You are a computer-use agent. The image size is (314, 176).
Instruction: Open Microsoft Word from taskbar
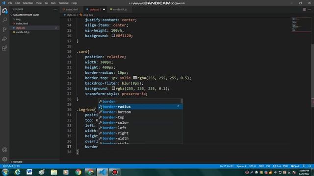click(29, 172)
